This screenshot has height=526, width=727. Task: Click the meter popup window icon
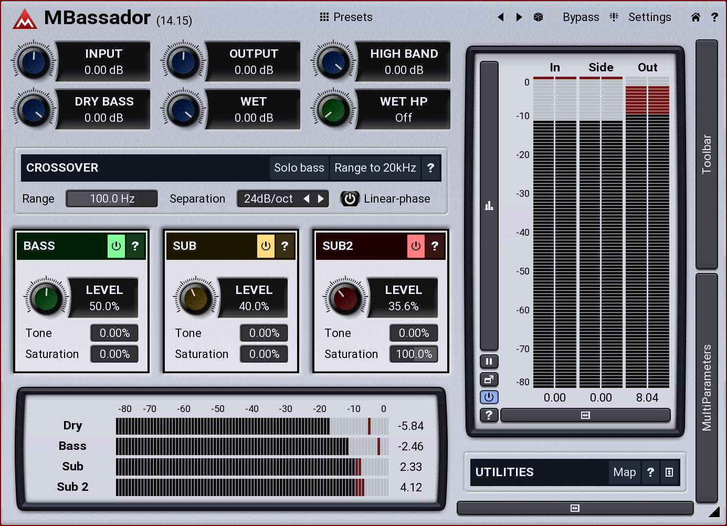pyautogui.click(x=489, y=379)
